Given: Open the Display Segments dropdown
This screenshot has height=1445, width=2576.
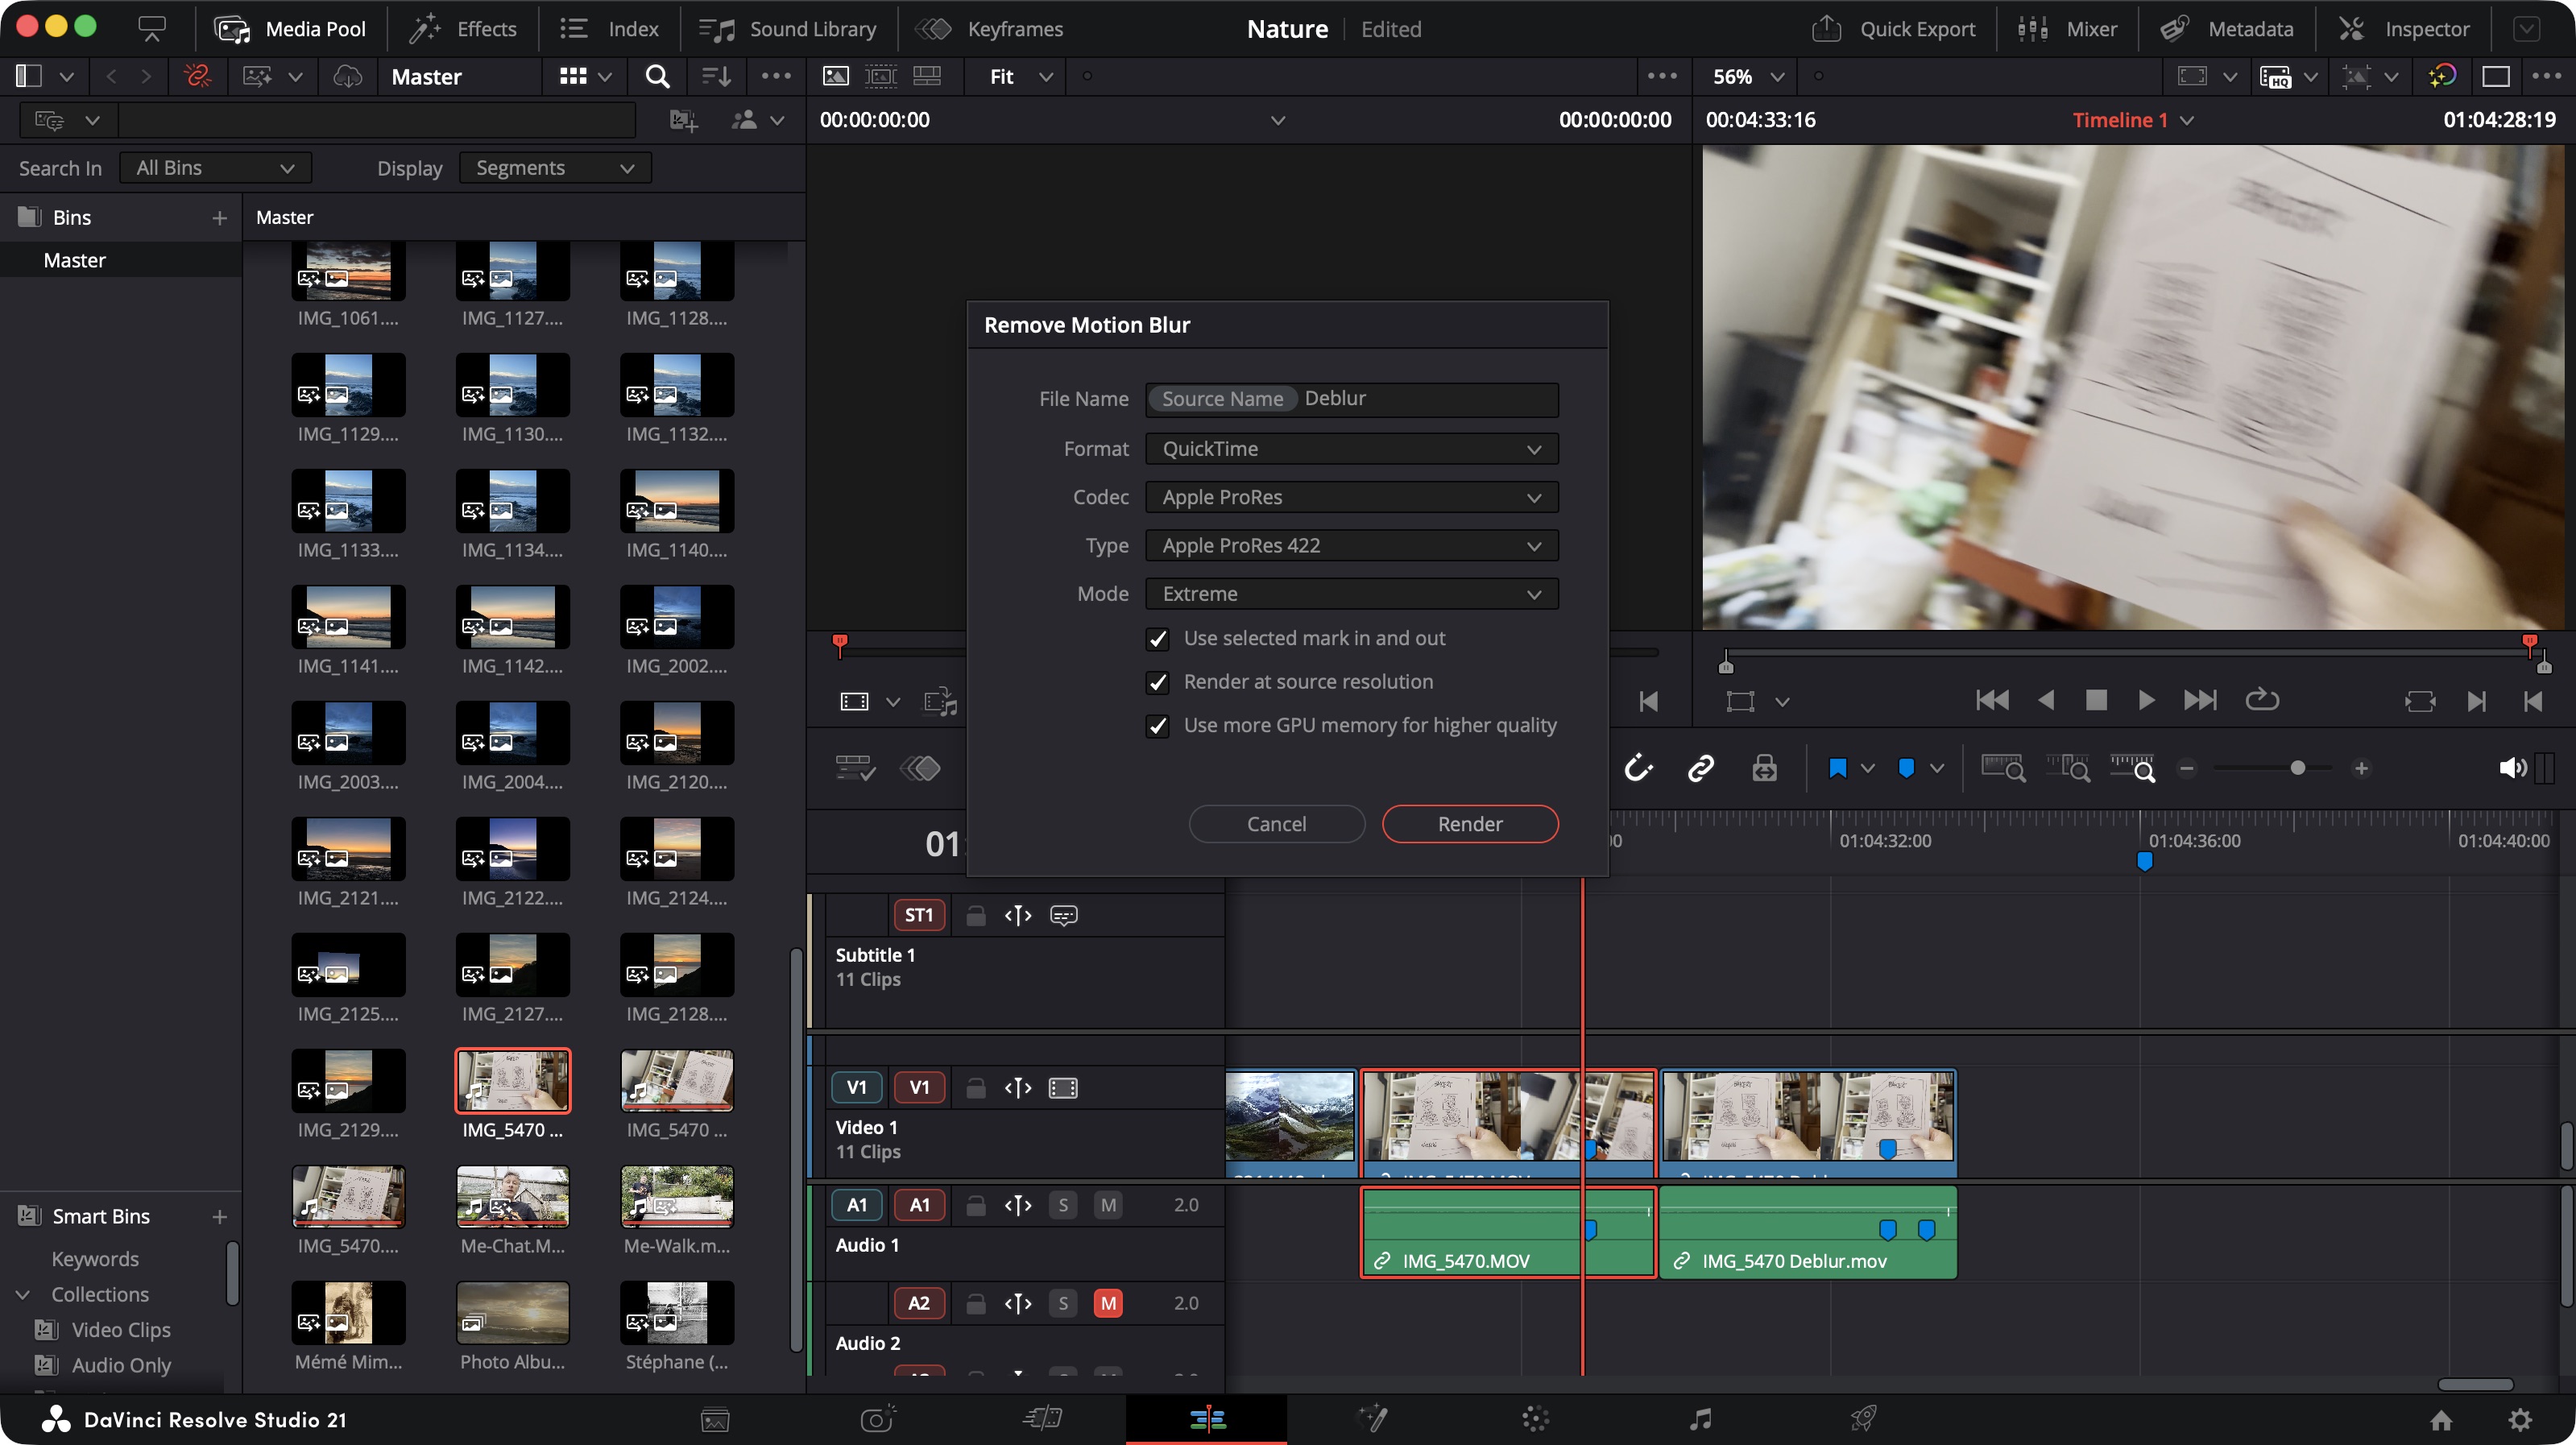Looking at the screenshot, I should coord(555,168).
